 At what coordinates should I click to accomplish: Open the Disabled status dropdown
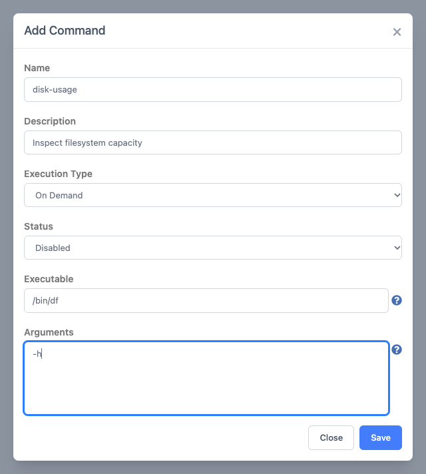213,248
